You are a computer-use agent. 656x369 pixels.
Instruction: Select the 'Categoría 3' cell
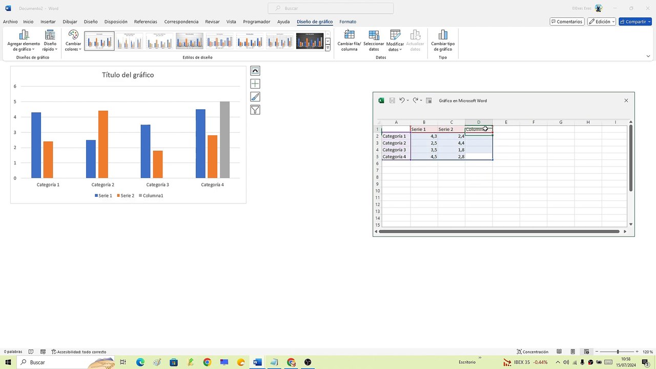pos(396,150)
